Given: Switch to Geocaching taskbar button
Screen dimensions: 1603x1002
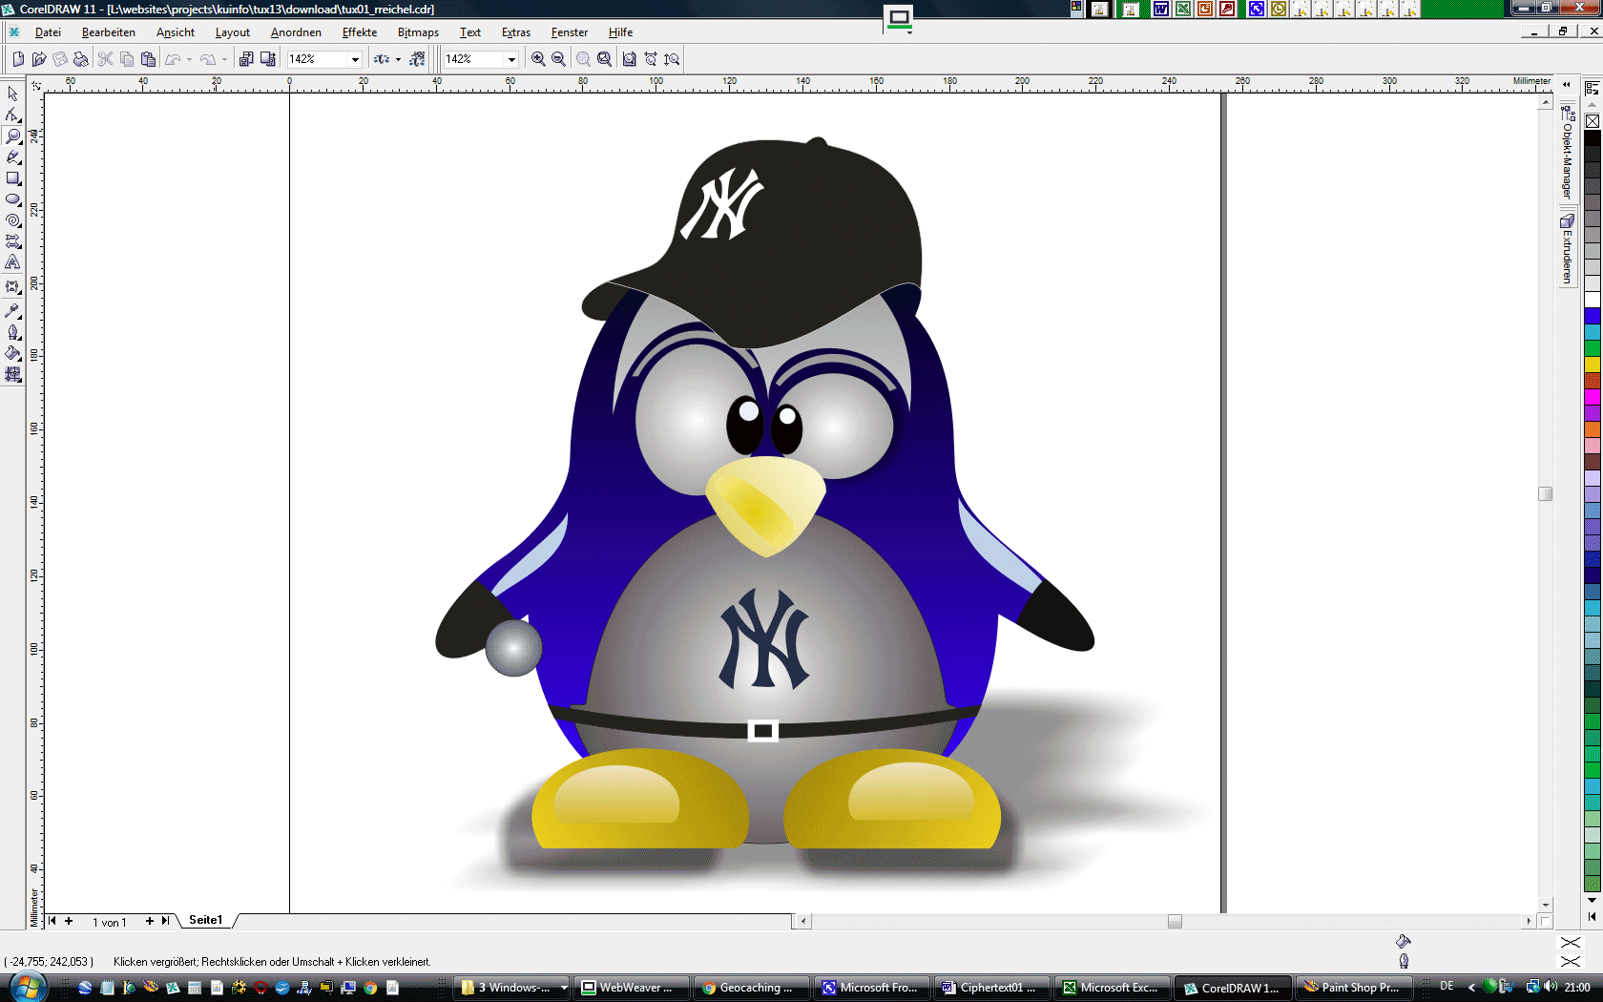Looking at the screenshot, I should tap(750, 988).
